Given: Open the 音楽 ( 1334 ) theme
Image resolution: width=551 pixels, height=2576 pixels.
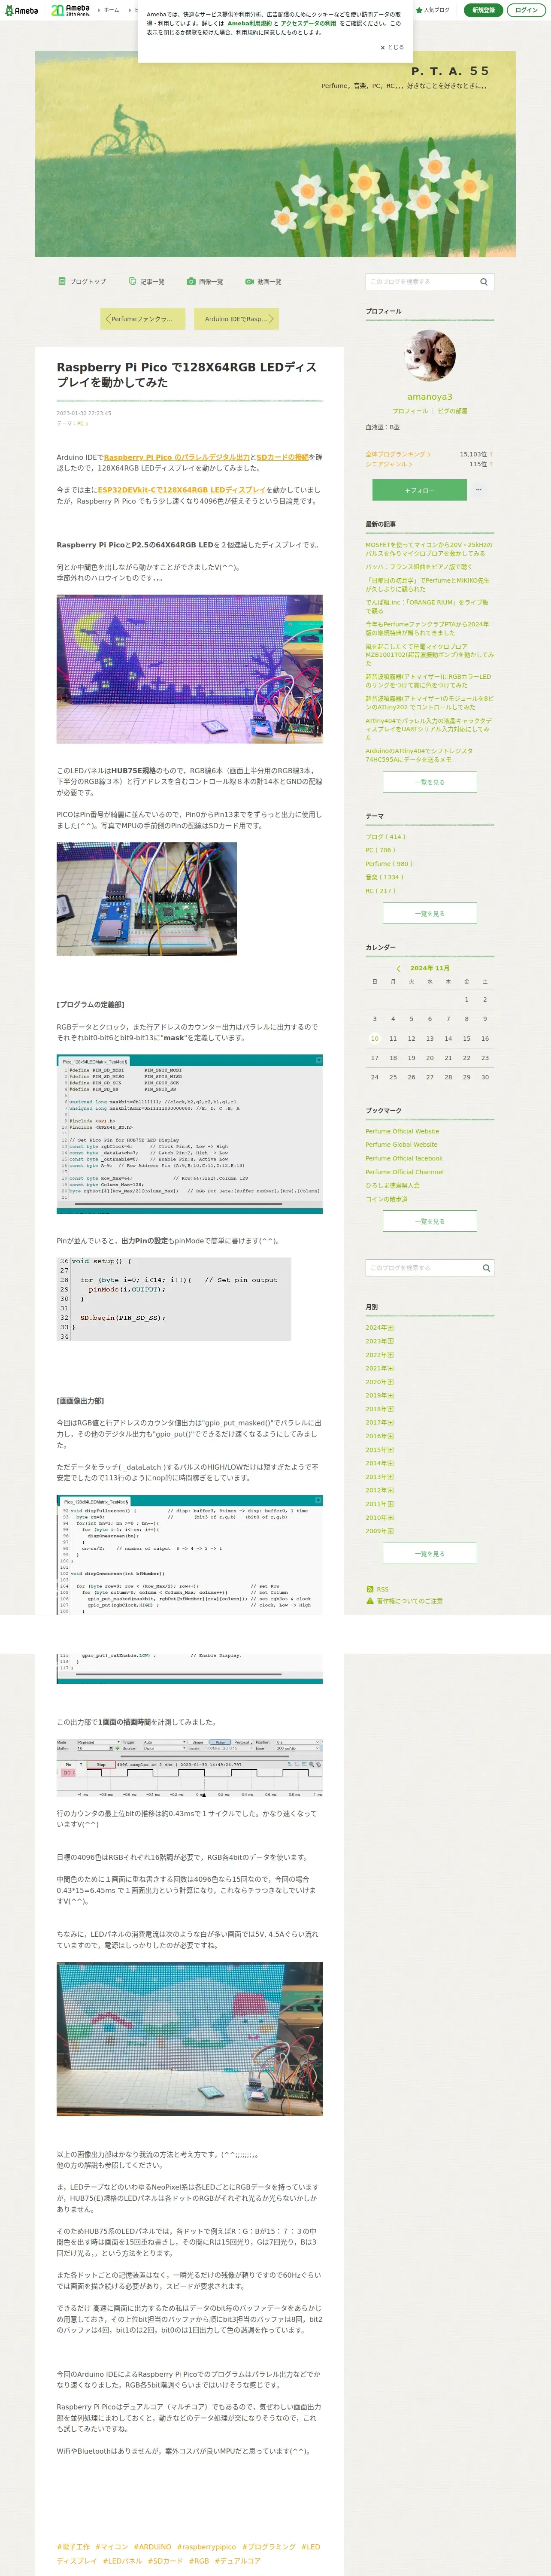Looking at the screenshot, I should coord(384,877).
